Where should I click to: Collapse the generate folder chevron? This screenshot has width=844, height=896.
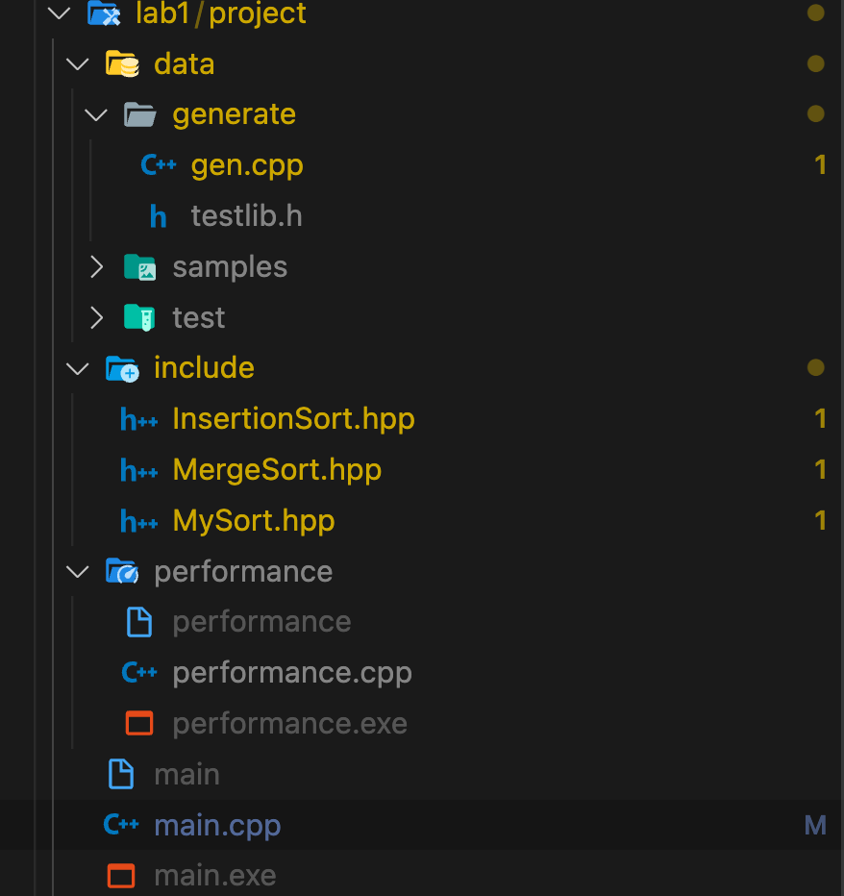coord(95,114)
